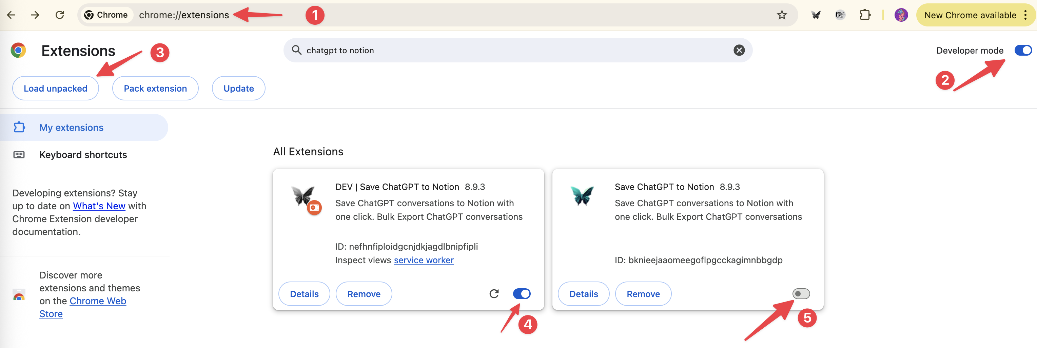This screenshot has height=348, width=1037.
Task: Reload the DEV extension using the refresh icon
Action: coord(494,294)
